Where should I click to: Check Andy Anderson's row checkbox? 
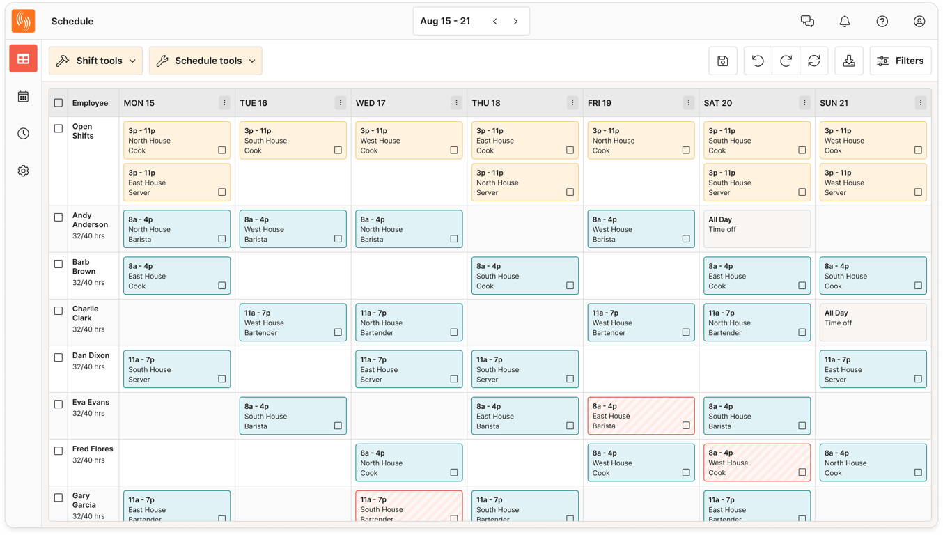click(59, 217)
